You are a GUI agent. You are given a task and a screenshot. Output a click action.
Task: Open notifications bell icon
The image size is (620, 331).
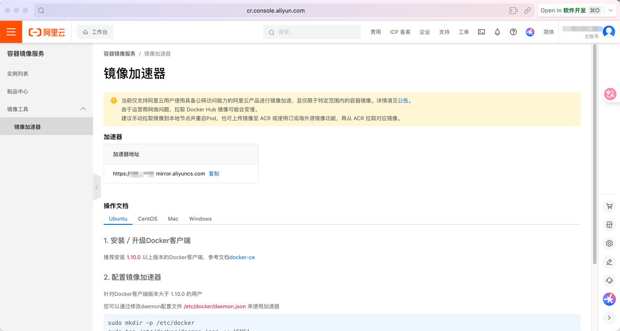[497, 32]
